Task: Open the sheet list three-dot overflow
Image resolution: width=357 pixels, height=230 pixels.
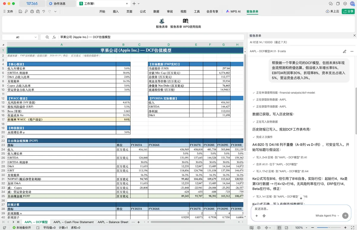Action: tap(133, 222)
